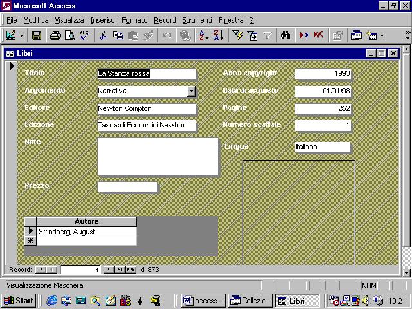Screen dimensions: 412x309
Task: Open the Record menu
Action: click(x=165, y=20)
